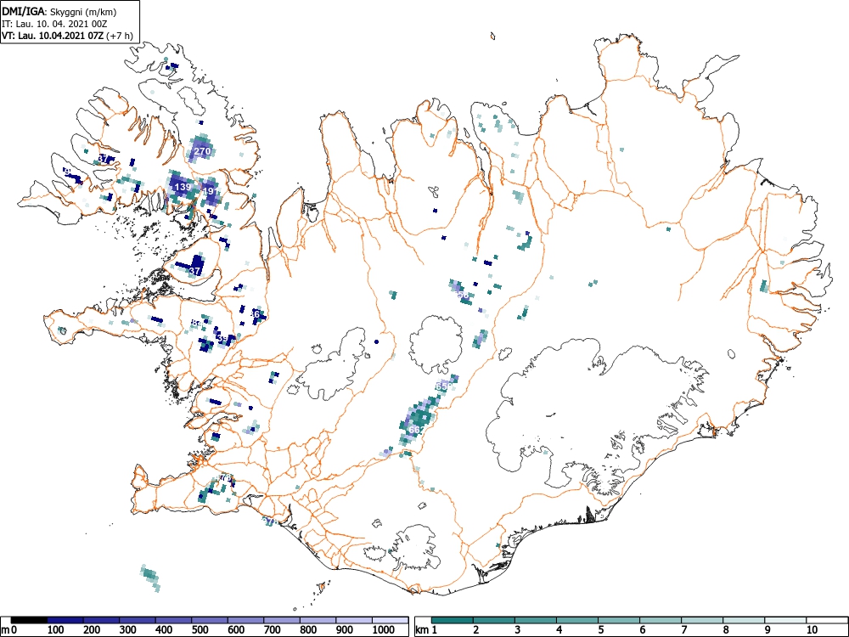Click the '270' visibility value on the map
Viewport: 849px width, 637px height.
(202, 151)
